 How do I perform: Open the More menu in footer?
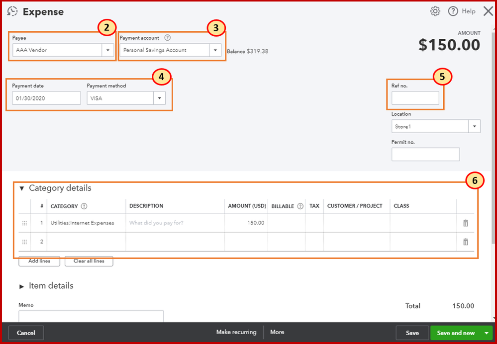(277, 332)
